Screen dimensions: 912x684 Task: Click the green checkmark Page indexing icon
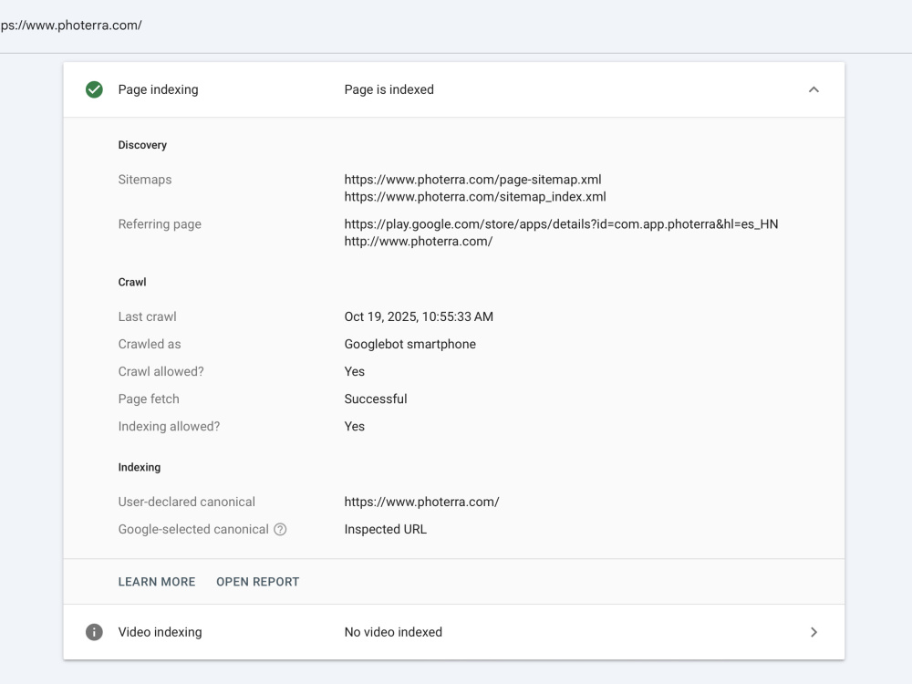pos(94,89)
